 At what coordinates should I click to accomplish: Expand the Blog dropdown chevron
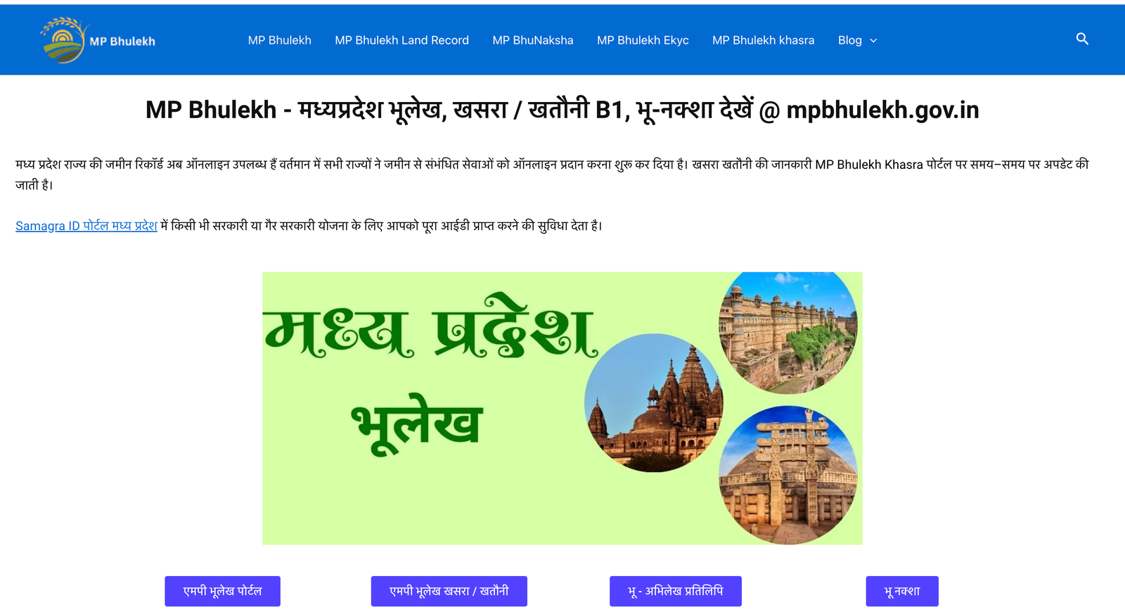[x=873, y=41]
